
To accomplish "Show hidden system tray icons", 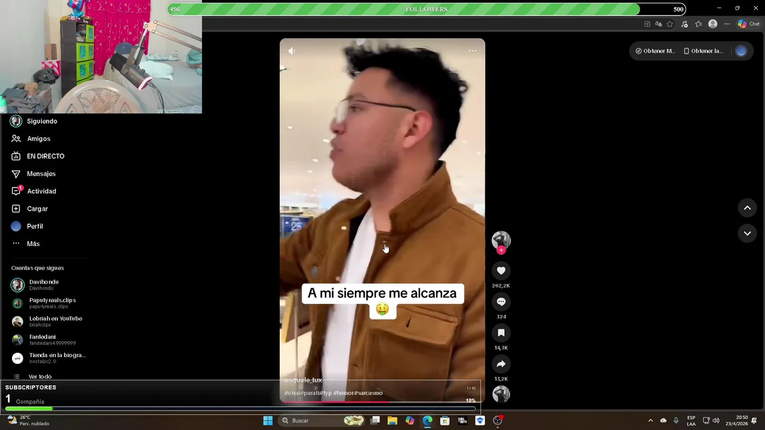I will 650,420.
